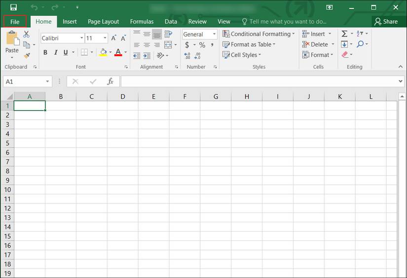Apply the red Font Color button
The image size is (407, 278).
coord(118,52)
